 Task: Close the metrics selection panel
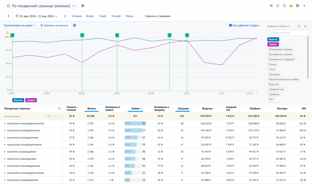(x=305, y=26)
